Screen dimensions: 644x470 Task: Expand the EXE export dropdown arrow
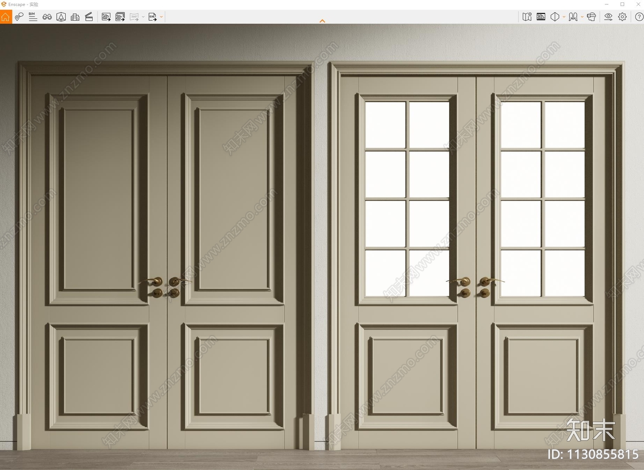coord(161,17)
